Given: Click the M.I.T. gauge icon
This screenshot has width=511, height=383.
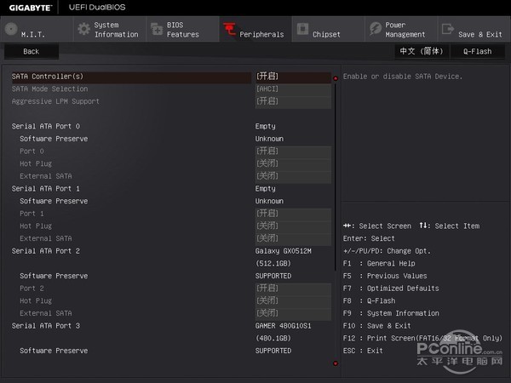Looking at the screenshot, I should click(11, 30).
